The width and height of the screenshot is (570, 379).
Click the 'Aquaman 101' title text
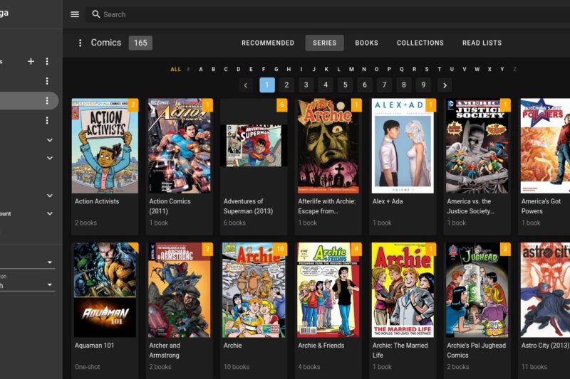(x=94, y=346)
